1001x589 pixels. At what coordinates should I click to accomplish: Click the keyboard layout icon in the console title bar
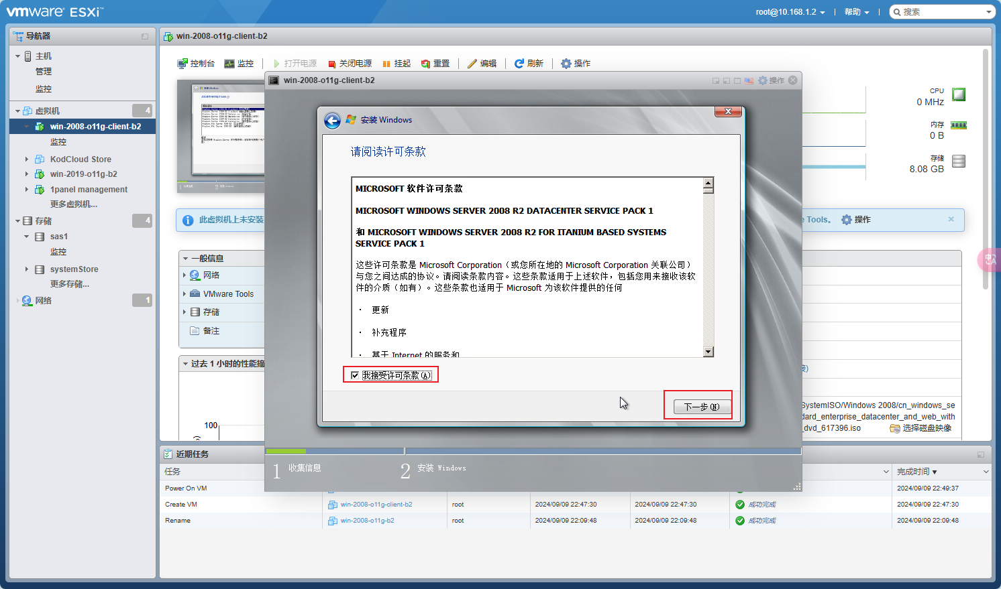749,80
